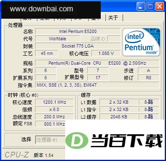Viewport: 166px width, 161px height.
Task: Click the name field Intel Pentium E5200
Action: click(78, 31)
